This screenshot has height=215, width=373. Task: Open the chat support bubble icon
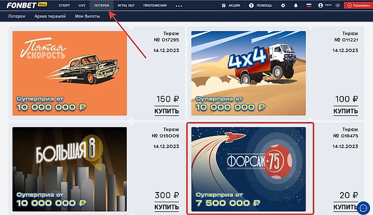363,208
